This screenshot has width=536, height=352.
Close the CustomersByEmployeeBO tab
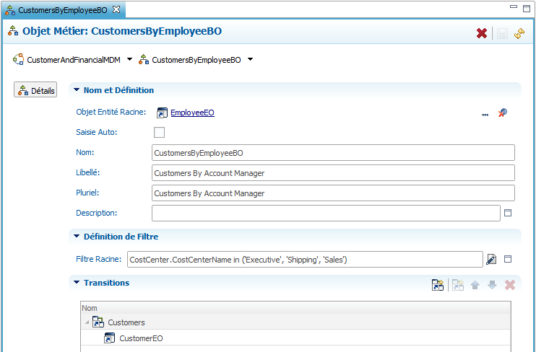coord(116,9)
